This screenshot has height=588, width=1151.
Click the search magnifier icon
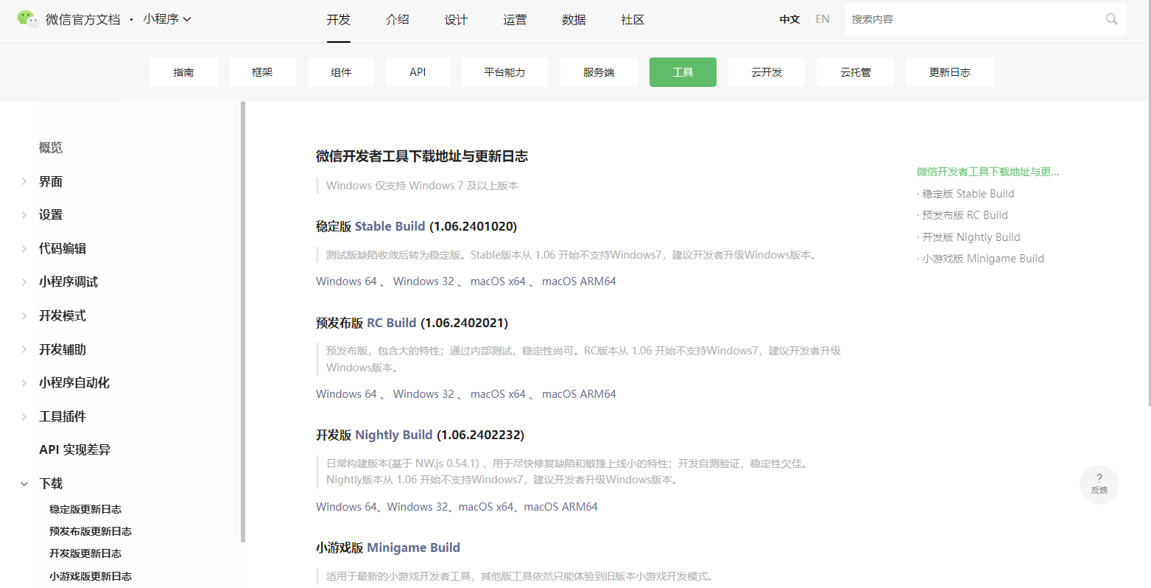pyautogui.click(x=1111, y=19)
